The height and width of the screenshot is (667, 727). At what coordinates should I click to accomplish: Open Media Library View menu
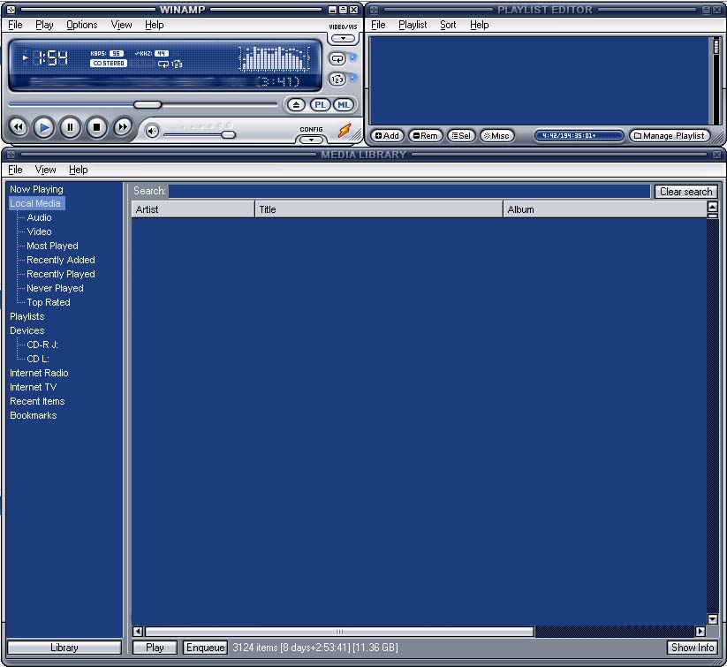click(x=45, y=170)
